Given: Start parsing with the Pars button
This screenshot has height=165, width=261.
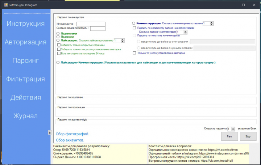Looking at the screenshot, I should click(x=229, y=136).
